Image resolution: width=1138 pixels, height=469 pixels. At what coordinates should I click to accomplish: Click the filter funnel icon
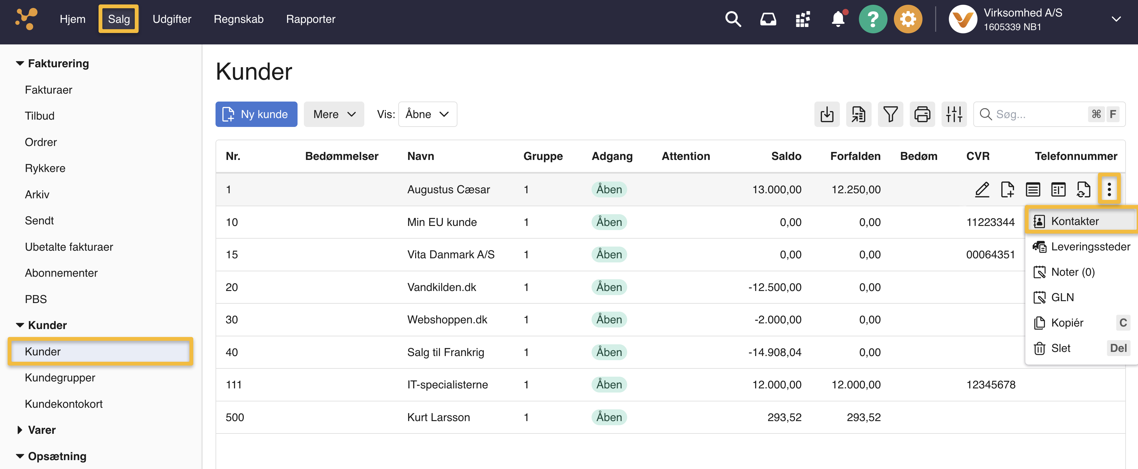[x=890, y=115]
